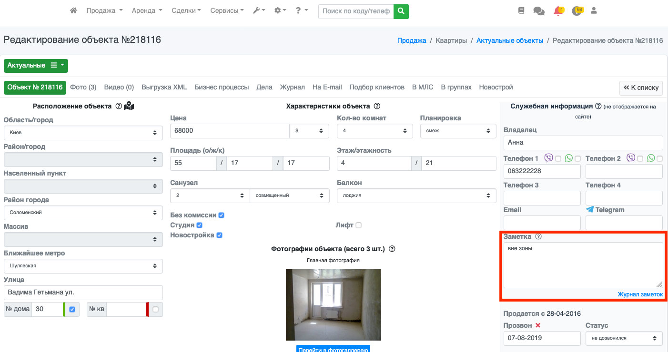The width and height of the screenshot is (668, 352).
Task: Click red X next to Прозвон
Action: pos(538,325)
